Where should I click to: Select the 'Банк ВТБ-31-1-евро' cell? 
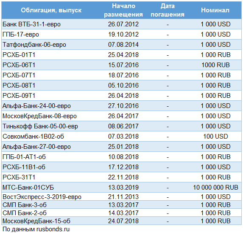click(31, 24)
